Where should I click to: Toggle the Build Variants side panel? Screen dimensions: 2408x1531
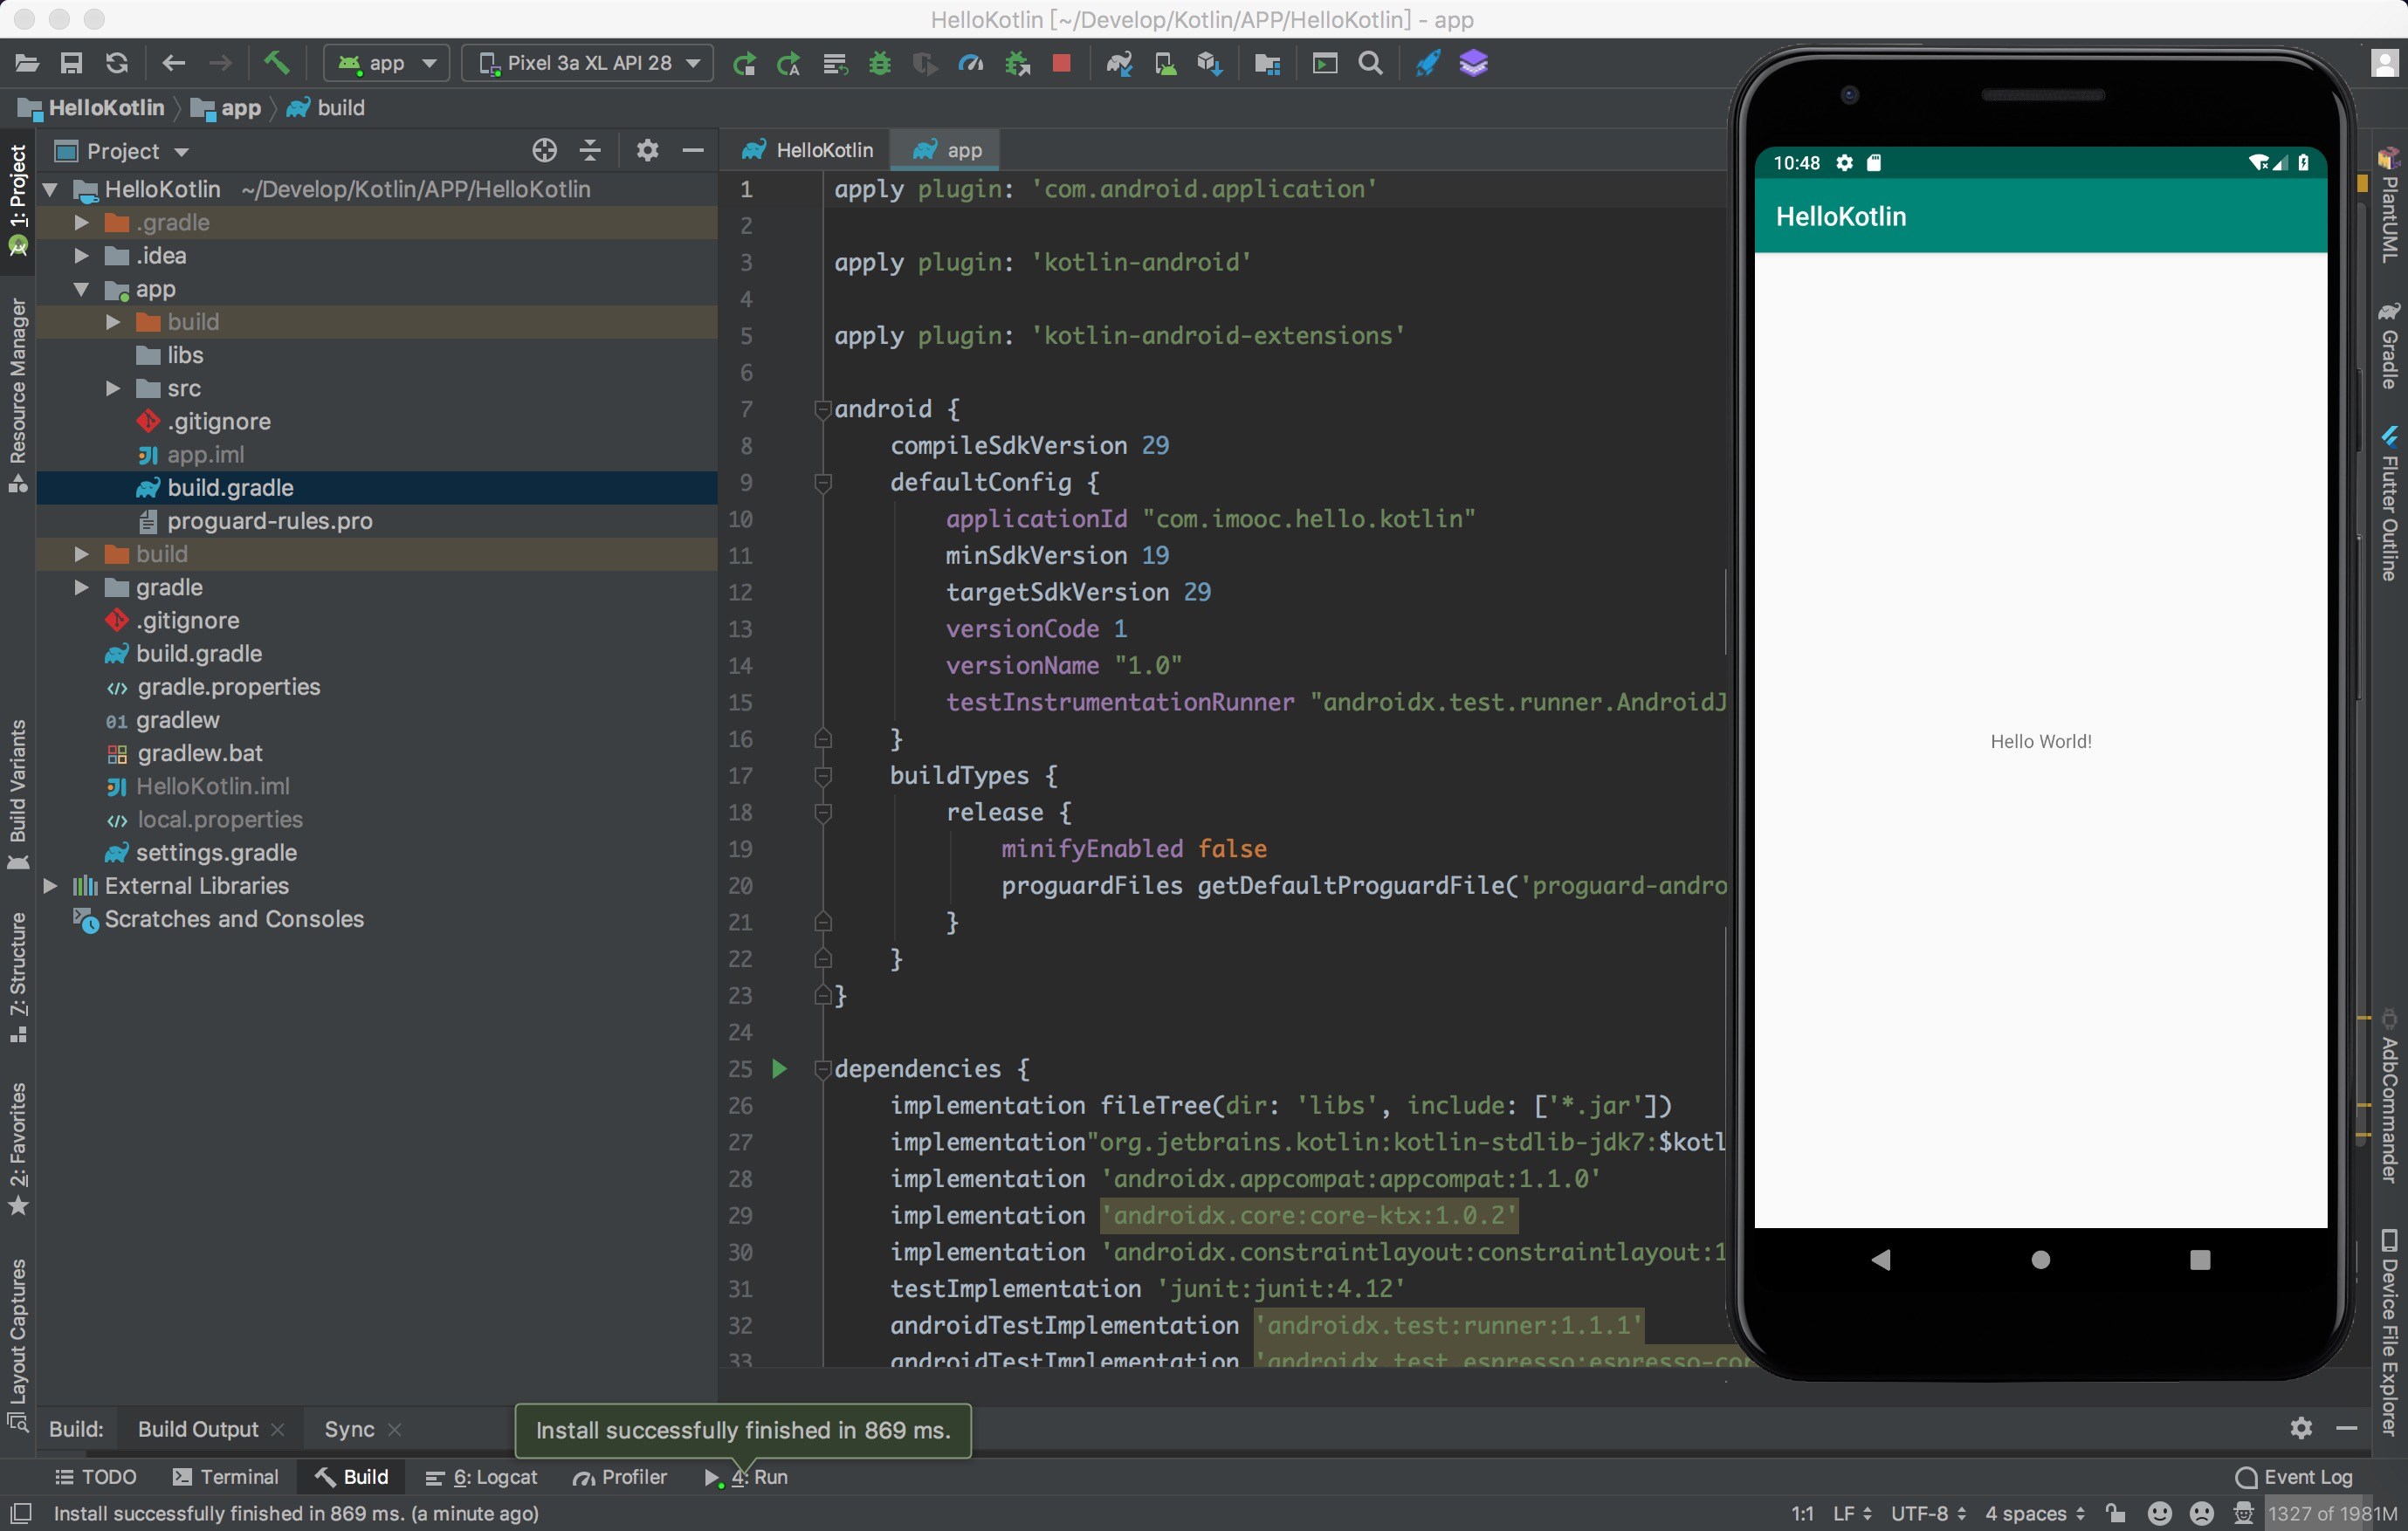click(x=18, y=794)
